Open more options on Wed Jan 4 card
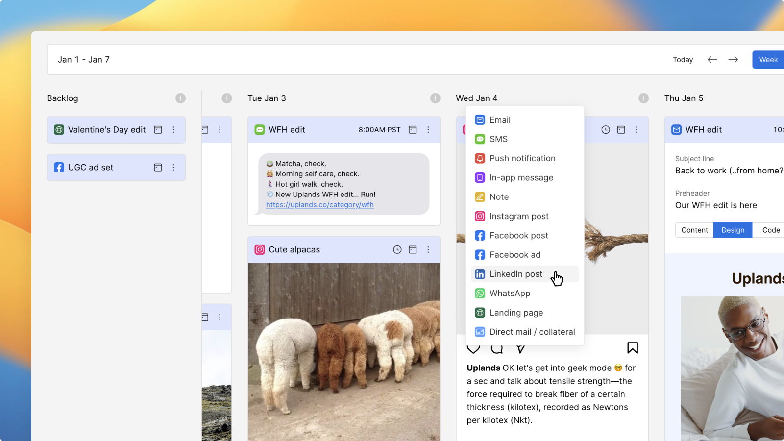This screenshot has height=441, width=784. tap(637, 130)
